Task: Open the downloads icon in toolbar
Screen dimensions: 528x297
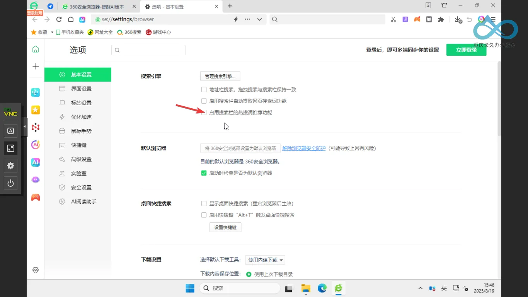Action: pyautogui.click(x=458, y=20)
